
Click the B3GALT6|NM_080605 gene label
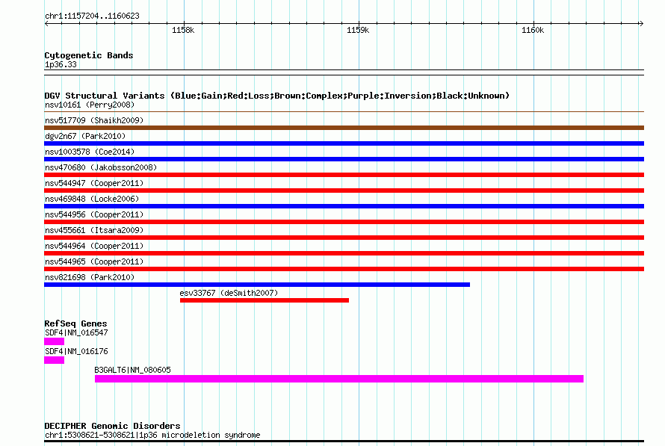tap(132, 370)
